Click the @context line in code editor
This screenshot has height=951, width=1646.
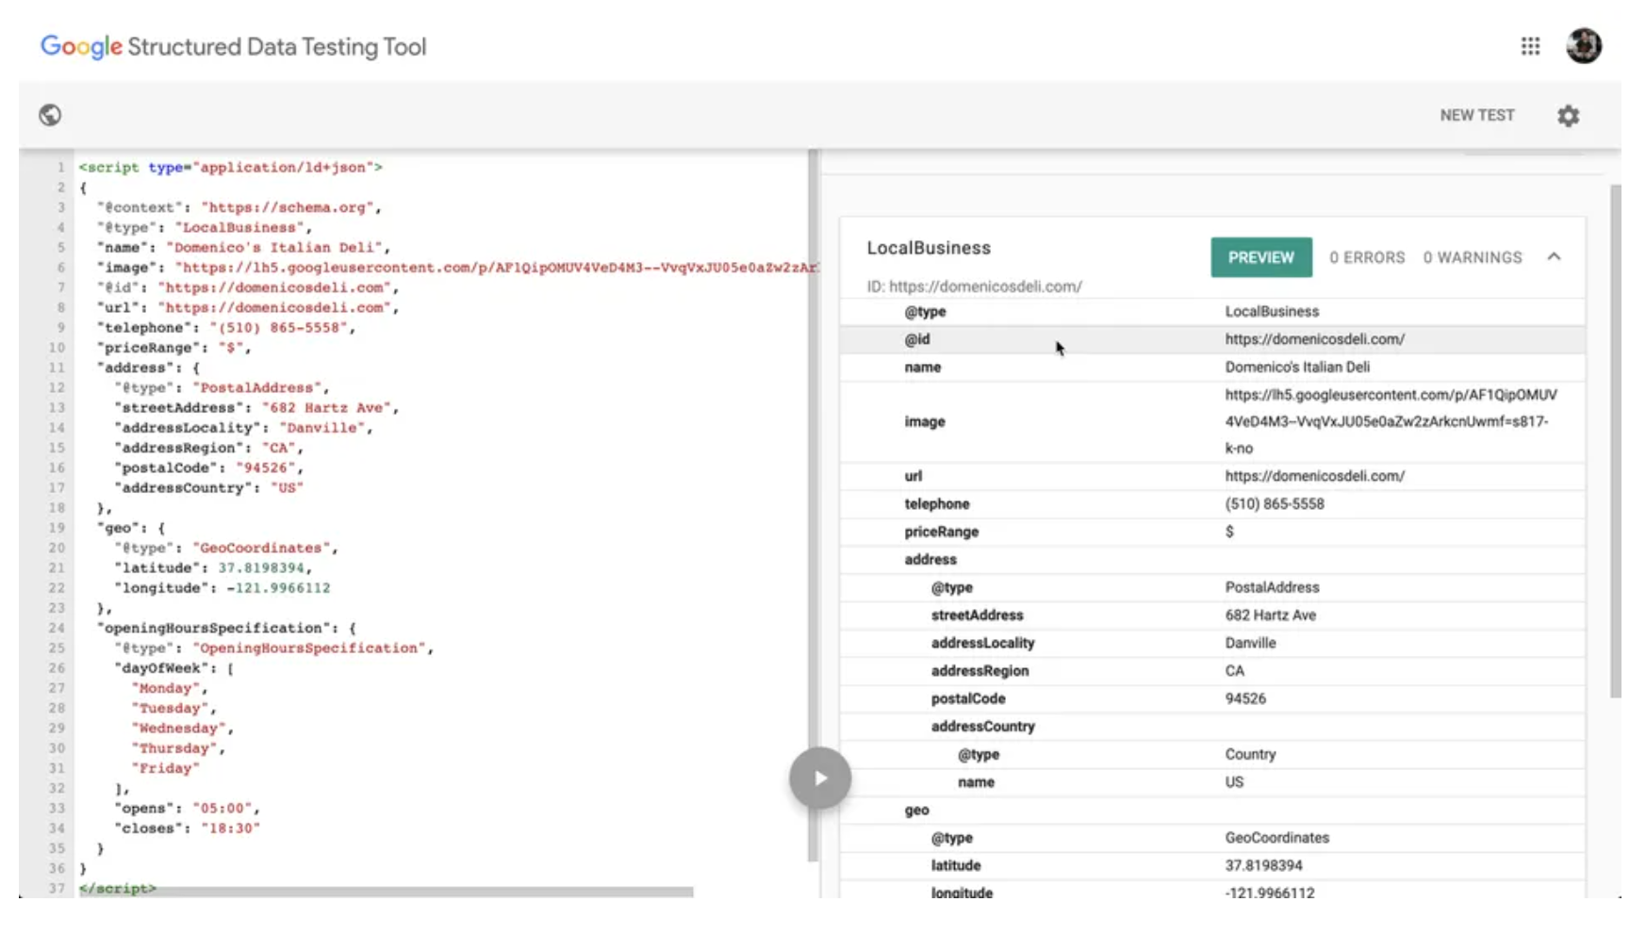click(239, 207)
